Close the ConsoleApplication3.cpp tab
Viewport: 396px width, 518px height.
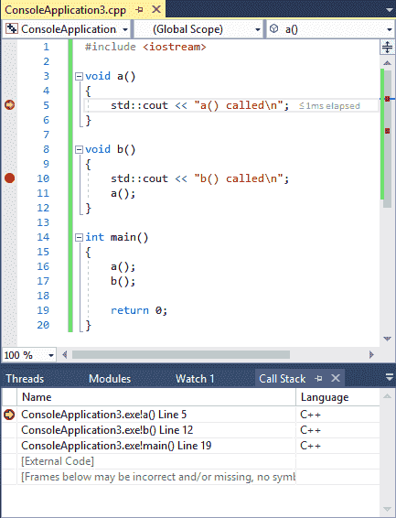156,9
